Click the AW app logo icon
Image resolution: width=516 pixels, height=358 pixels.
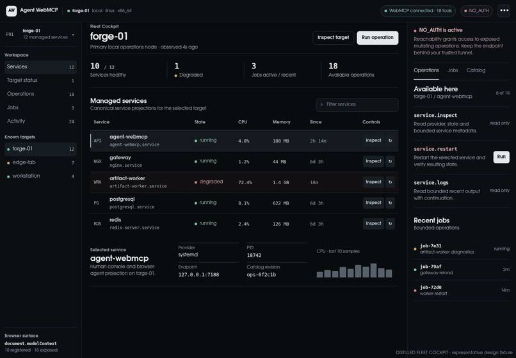tap(11, 10)
